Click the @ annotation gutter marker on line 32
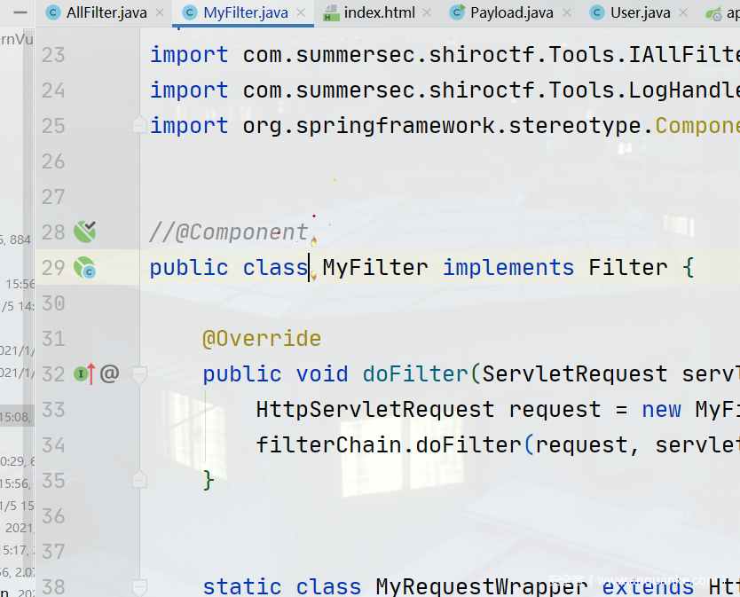The image size is (740, 597). (x=109, y=373)
